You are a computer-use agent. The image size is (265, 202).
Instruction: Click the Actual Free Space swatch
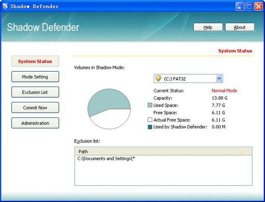(x=150, y=120)
